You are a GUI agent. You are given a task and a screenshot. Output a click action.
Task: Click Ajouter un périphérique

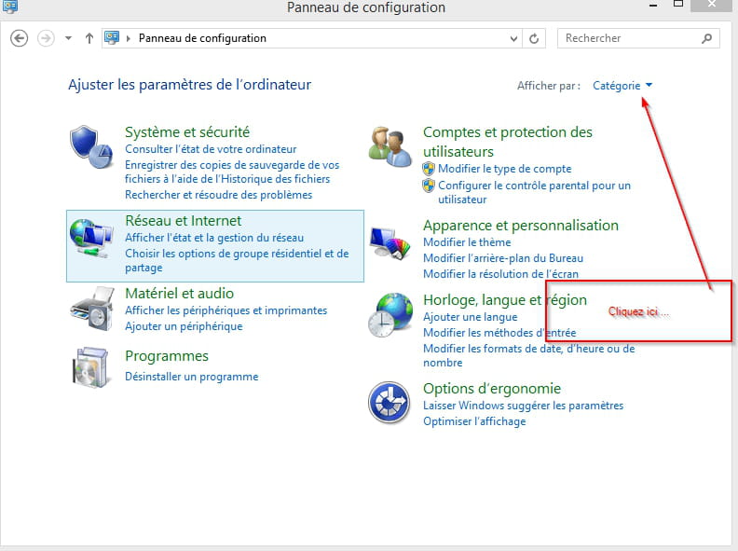point(184,326)
